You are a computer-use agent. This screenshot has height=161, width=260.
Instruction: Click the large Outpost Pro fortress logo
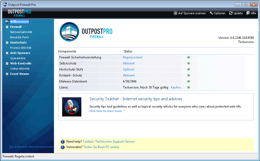(69, 32)
